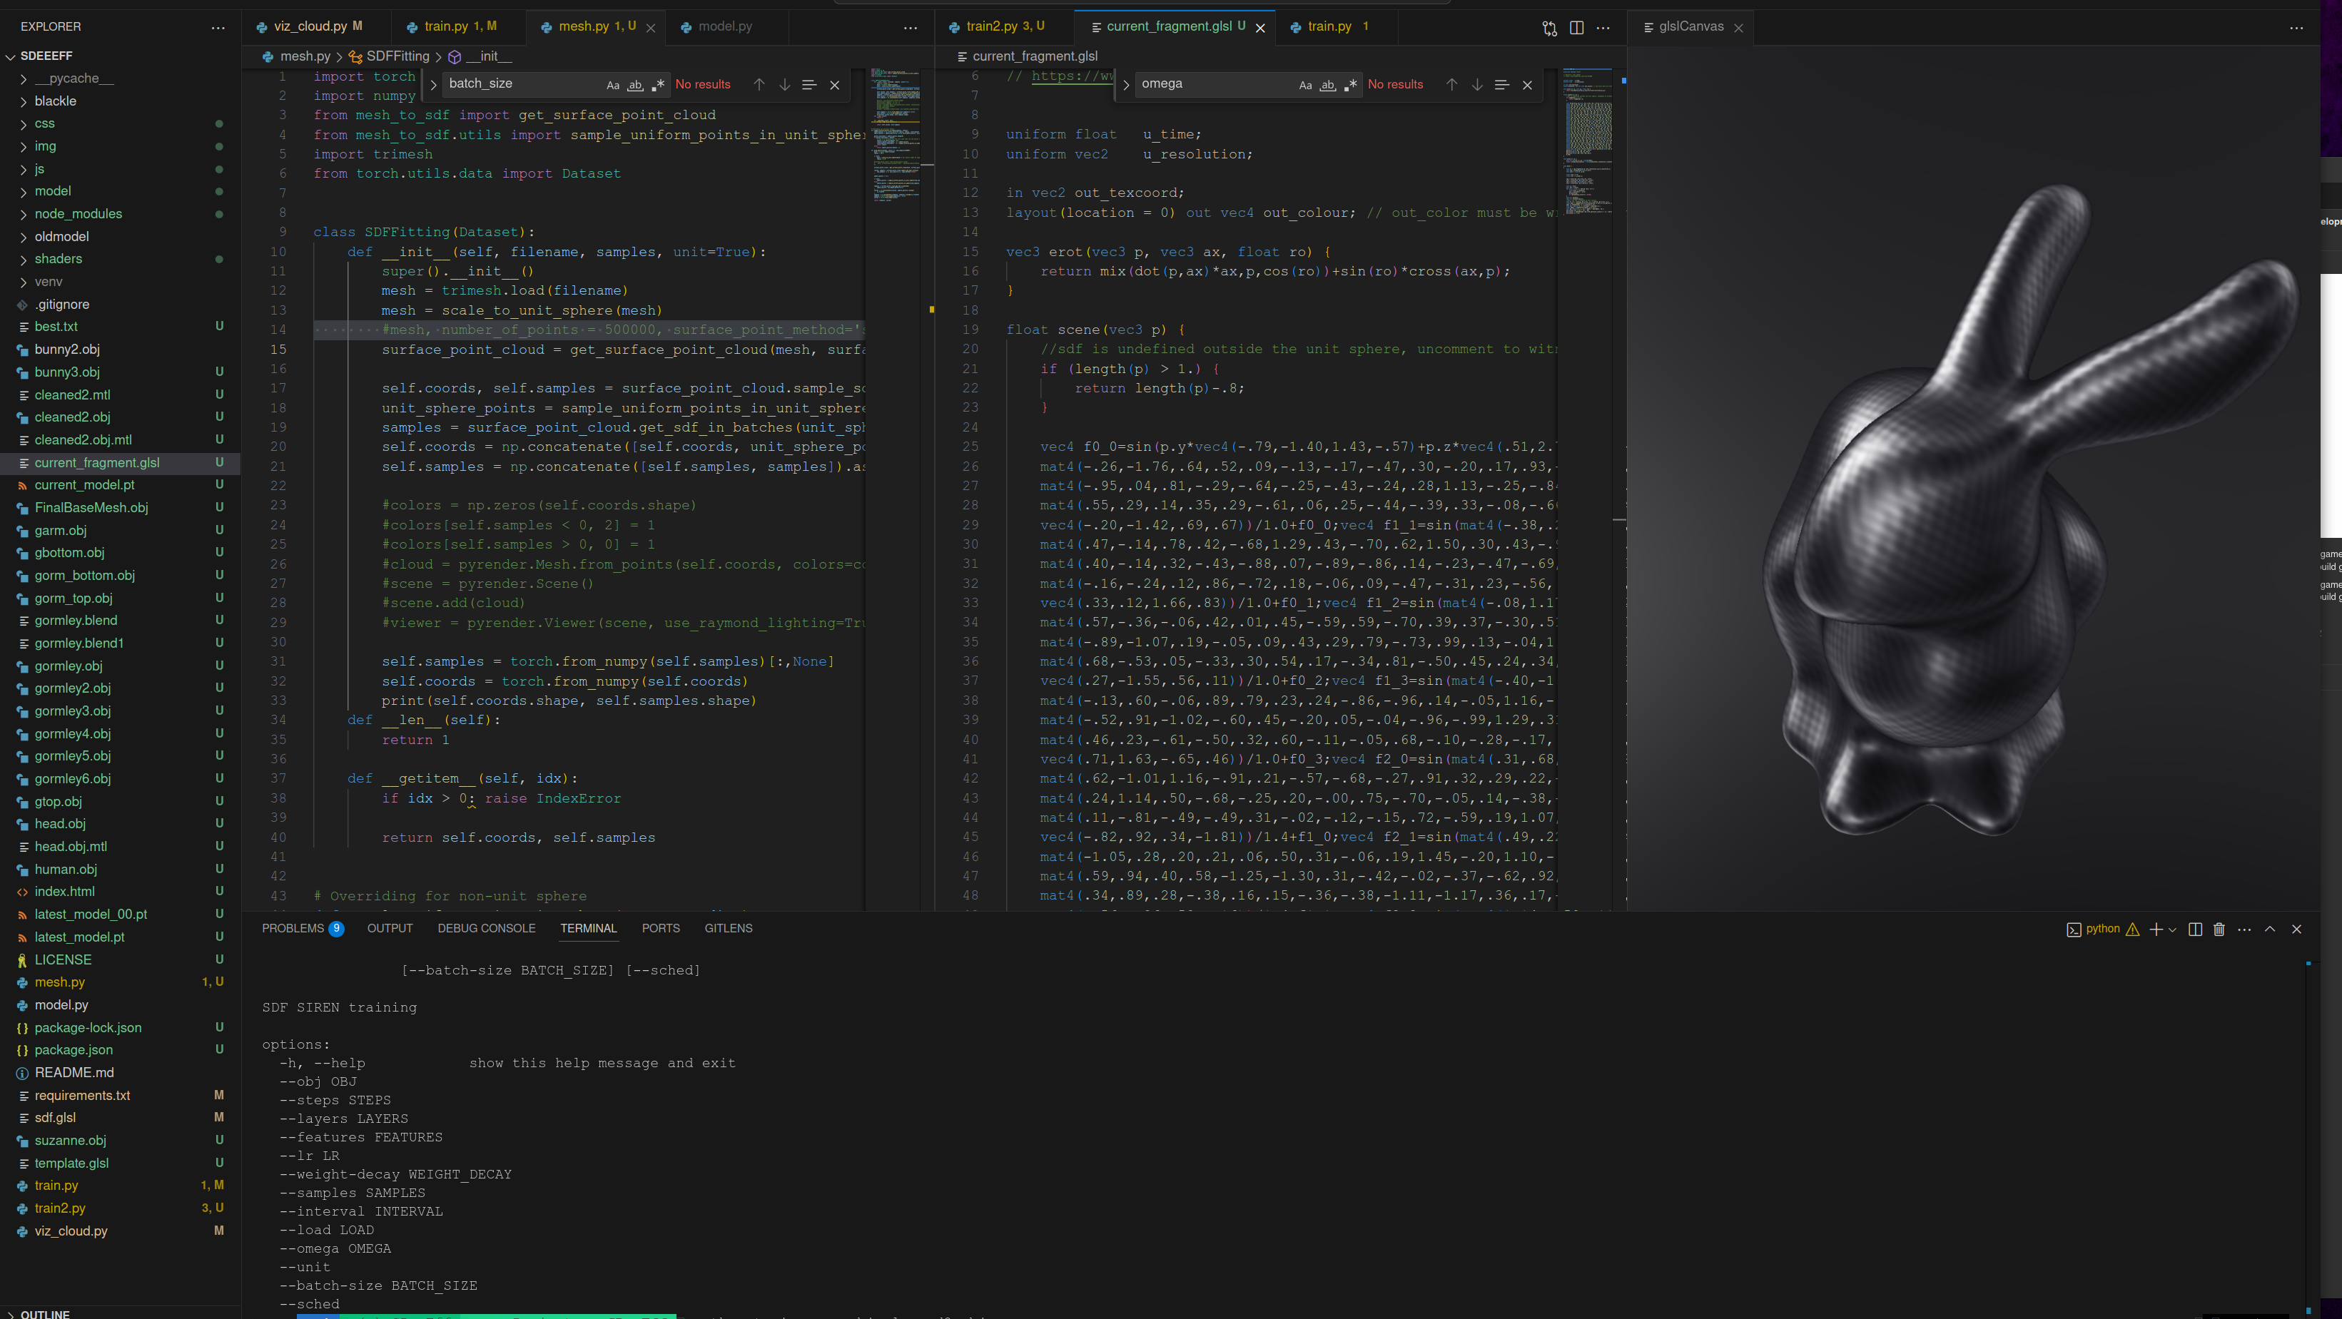Close the bottom terminal panel
The image size is (2342, 1319).
pyautogui.click(x=2296, y=929)
